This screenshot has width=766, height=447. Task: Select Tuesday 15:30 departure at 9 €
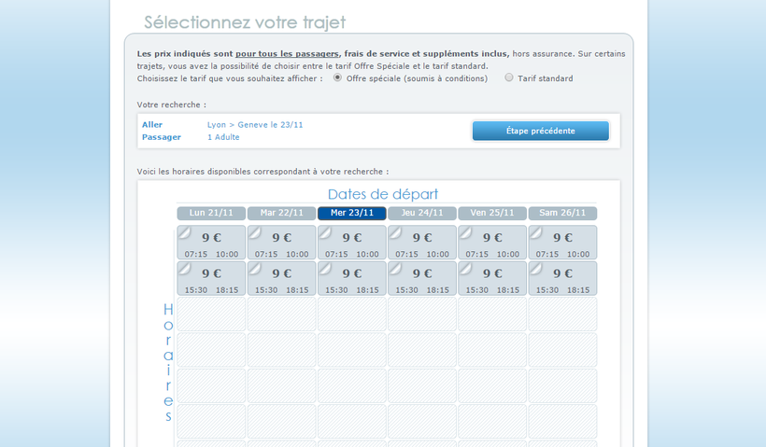pyautogui.click(x=281, y=278)
